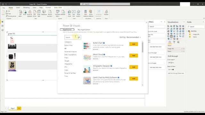This screenshot has height=115, width=205.
Task: Open Enter data ribbon button
Action: pos(39,13)
